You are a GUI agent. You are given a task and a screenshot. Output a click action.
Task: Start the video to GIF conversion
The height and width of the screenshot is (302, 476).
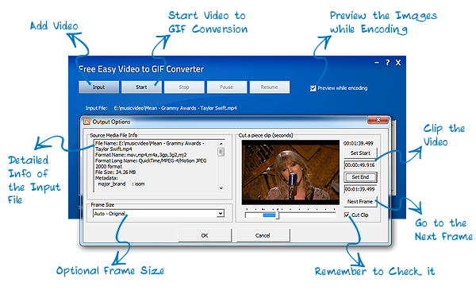tap(141, 87)
